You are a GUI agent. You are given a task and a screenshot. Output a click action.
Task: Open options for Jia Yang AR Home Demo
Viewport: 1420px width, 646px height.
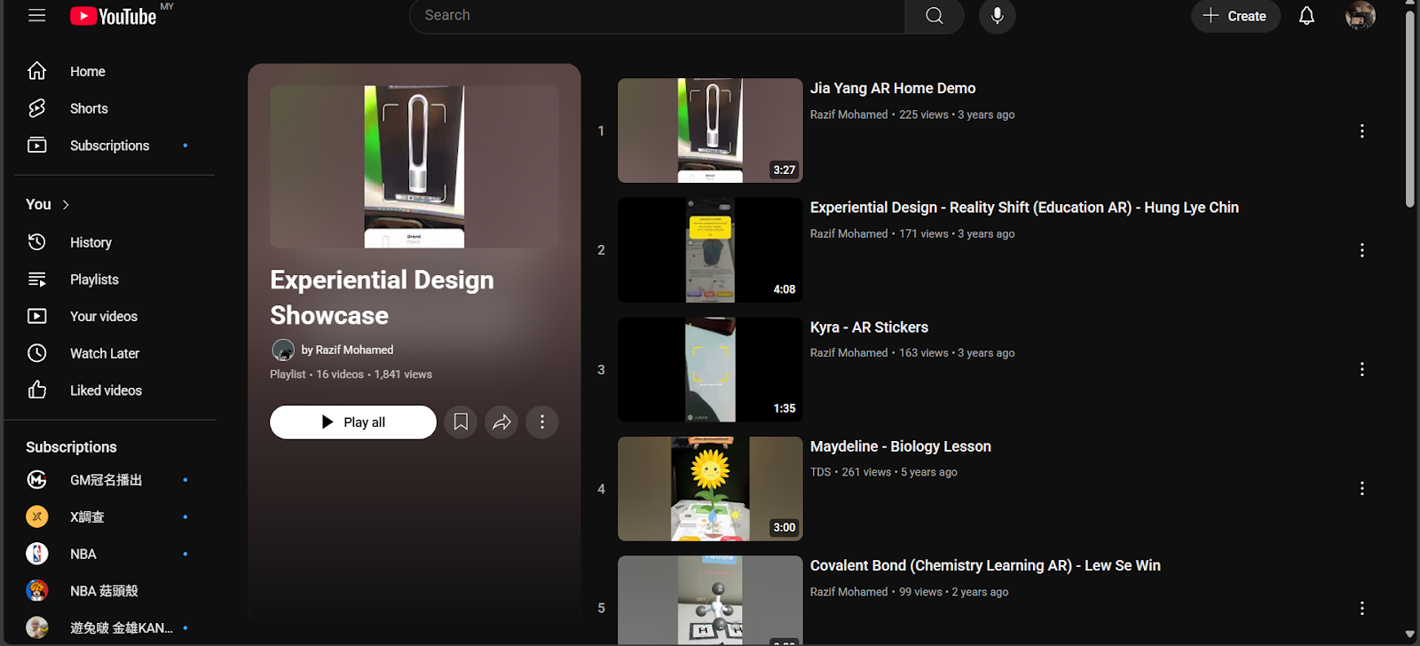(x=1361, y=131)
